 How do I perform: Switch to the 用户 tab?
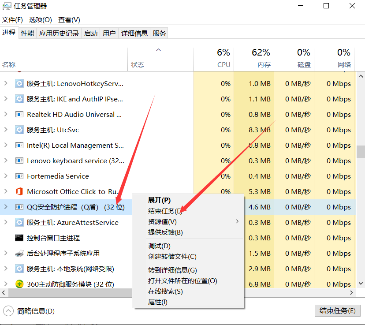point(109,33)
